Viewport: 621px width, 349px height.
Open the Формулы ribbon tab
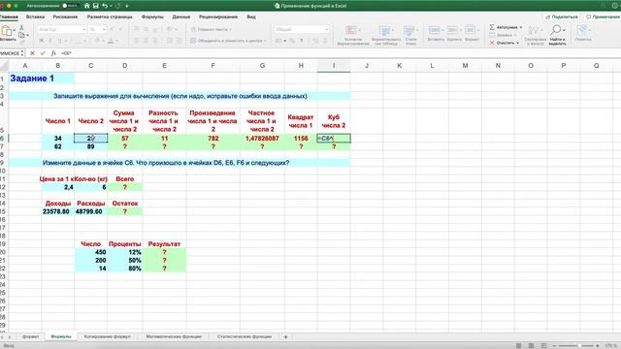pos(152,16)
